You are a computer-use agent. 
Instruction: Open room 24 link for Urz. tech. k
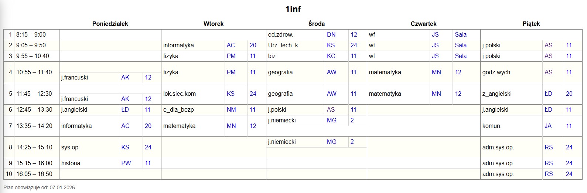[354, 45]
